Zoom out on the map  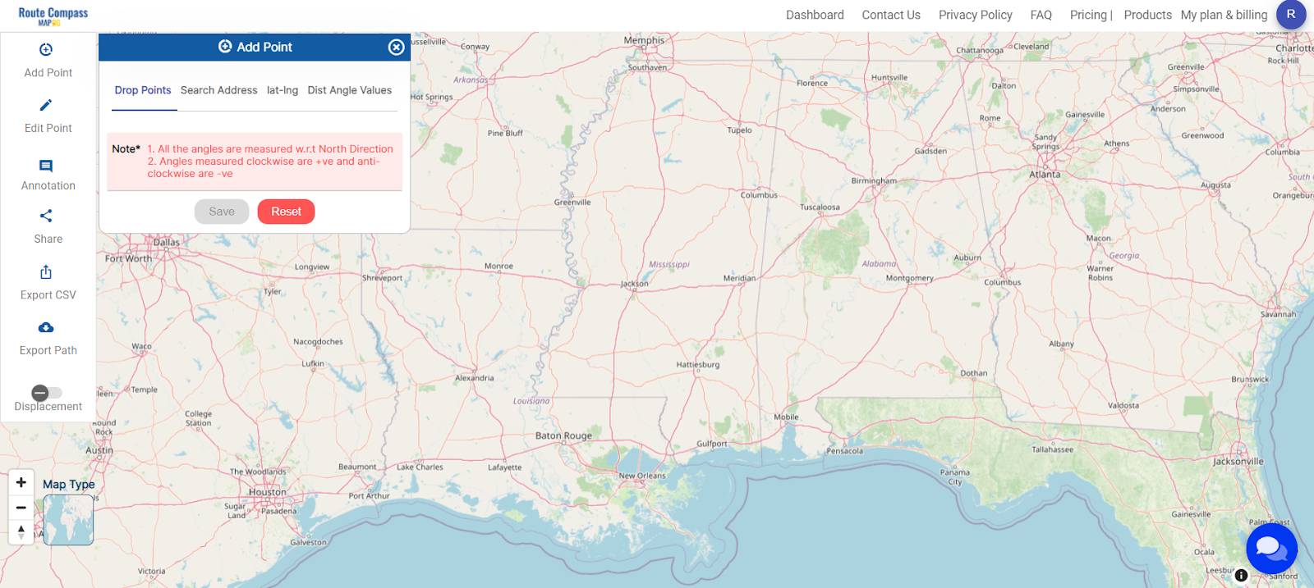21,508
